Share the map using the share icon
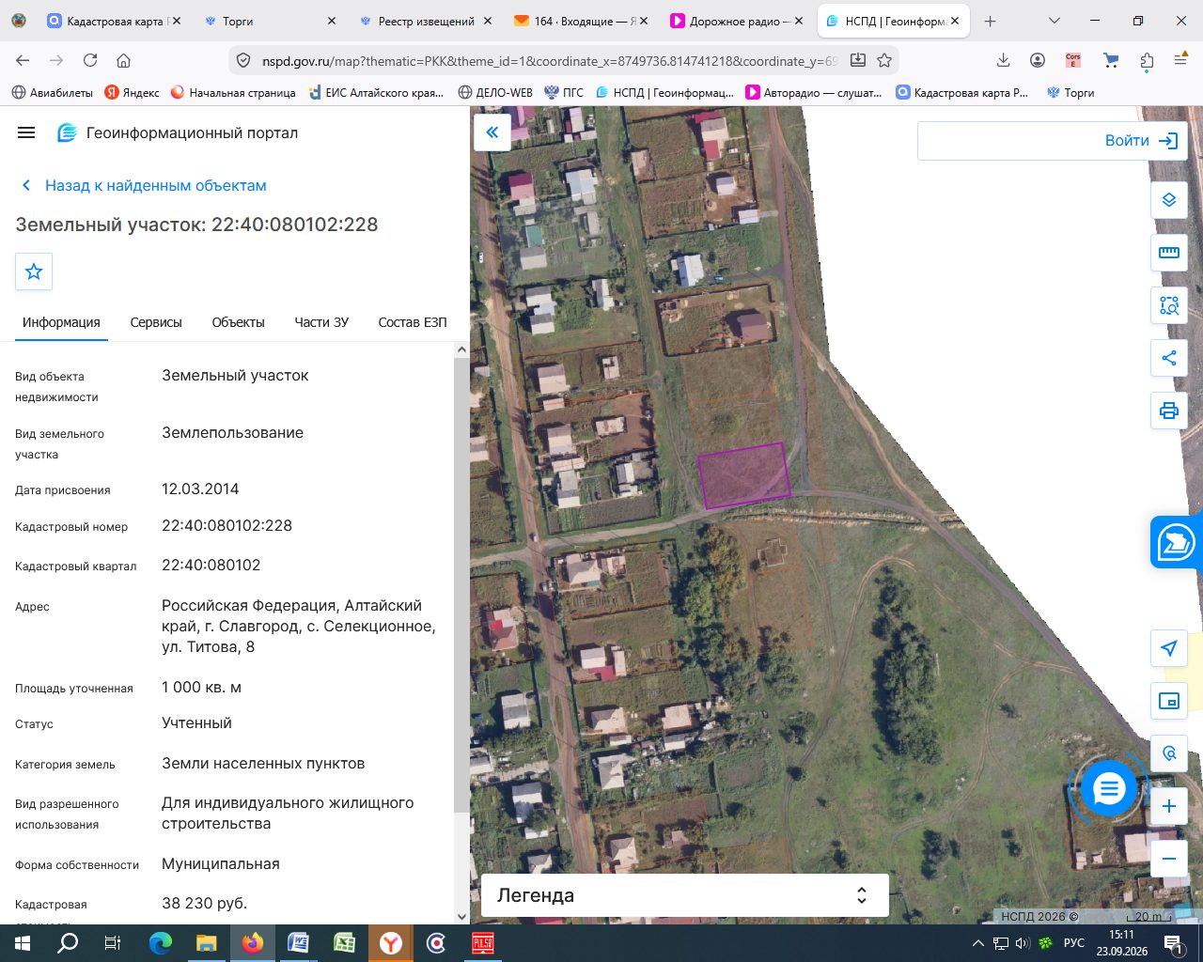Screen dimensions: 1203x962 tap(1169, 358)
